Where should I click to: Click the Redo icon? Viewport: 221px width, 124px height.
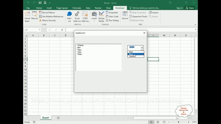[x=34, y=3]
